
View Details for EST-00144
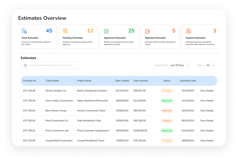[207, 101]
